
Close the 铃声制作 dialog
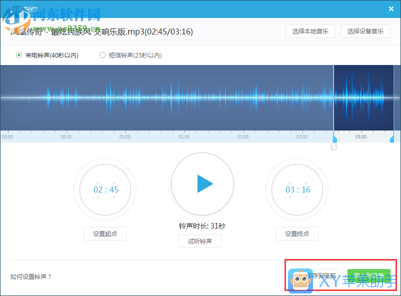[x=391, y=8]
